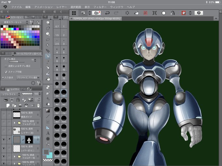Hide the selected masked layer via eye icon
The width and height of the screenshot is (222, 166).
(x=4, y=140)
